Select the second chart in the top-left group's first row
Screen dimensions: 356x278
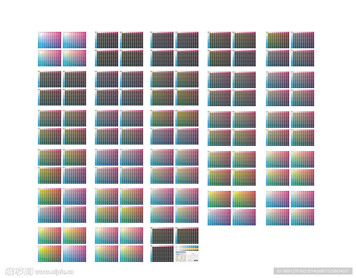coord(74,40)
